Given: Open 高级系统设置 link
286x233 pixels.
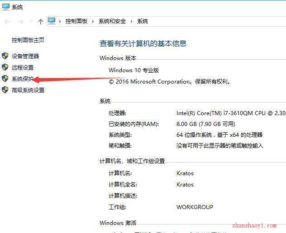Looking at the screenshot, I should 28,90.
